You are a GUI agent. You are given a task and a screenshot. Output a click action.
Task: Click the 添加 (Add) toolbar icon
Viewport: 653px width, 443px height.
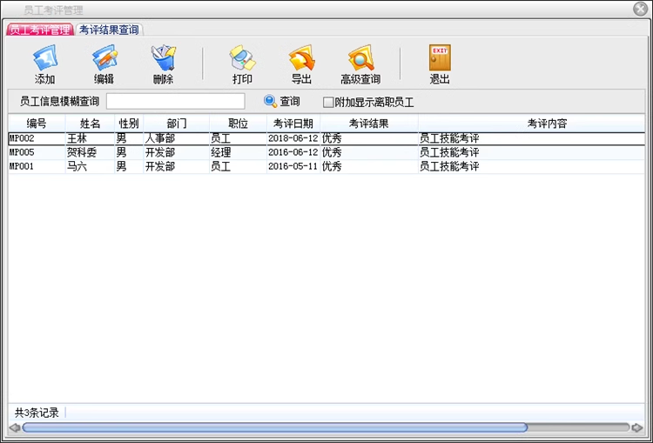pyautogui.click(x=45, y=57)
